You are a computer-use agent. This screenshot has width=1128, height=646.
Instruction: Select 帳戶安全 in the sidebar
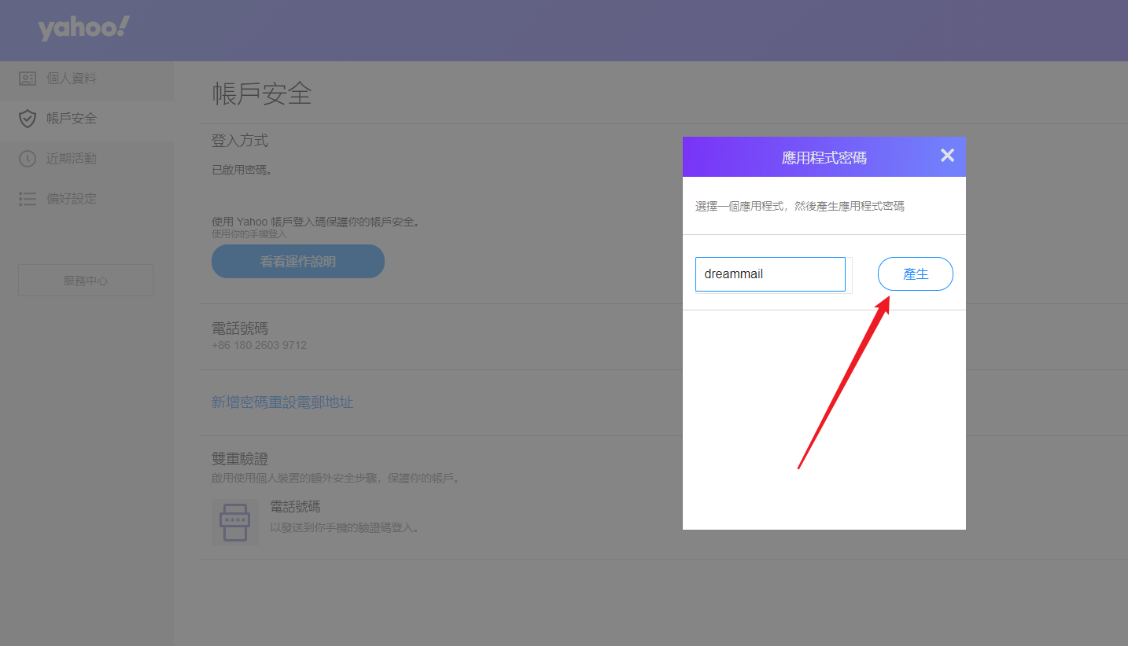[87, 119]
